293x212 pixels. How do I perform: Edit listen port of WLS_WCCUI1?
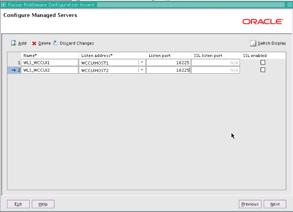click(x=169, y=62)
